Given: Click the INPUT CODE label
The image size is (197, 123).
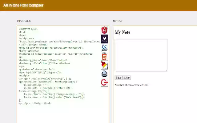Looking at the screenshot, I should (24, 21).
